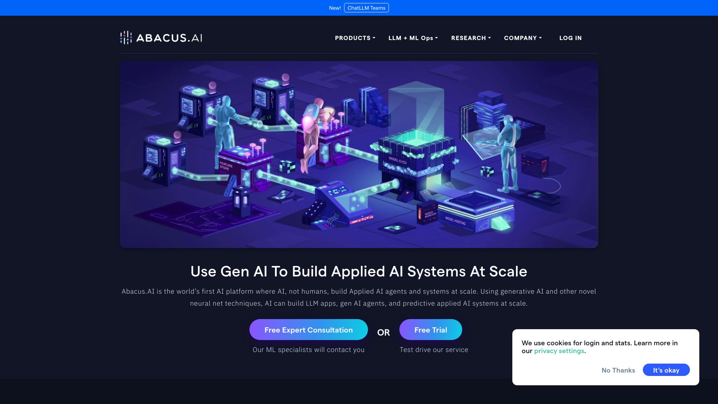Click the New! ChatLLM Teams announcement
The height and width of the screenshot is (404, 718).
click(359, 8)
